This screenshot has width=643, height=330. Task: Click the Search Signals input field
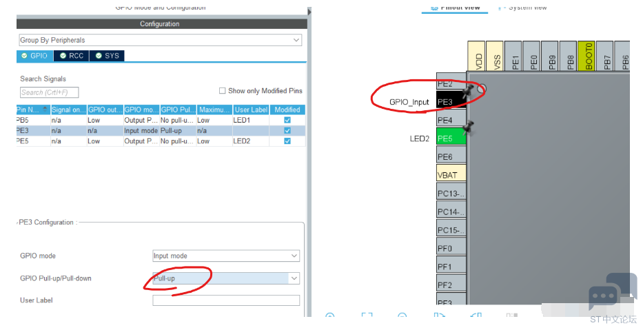pos(49,92)
